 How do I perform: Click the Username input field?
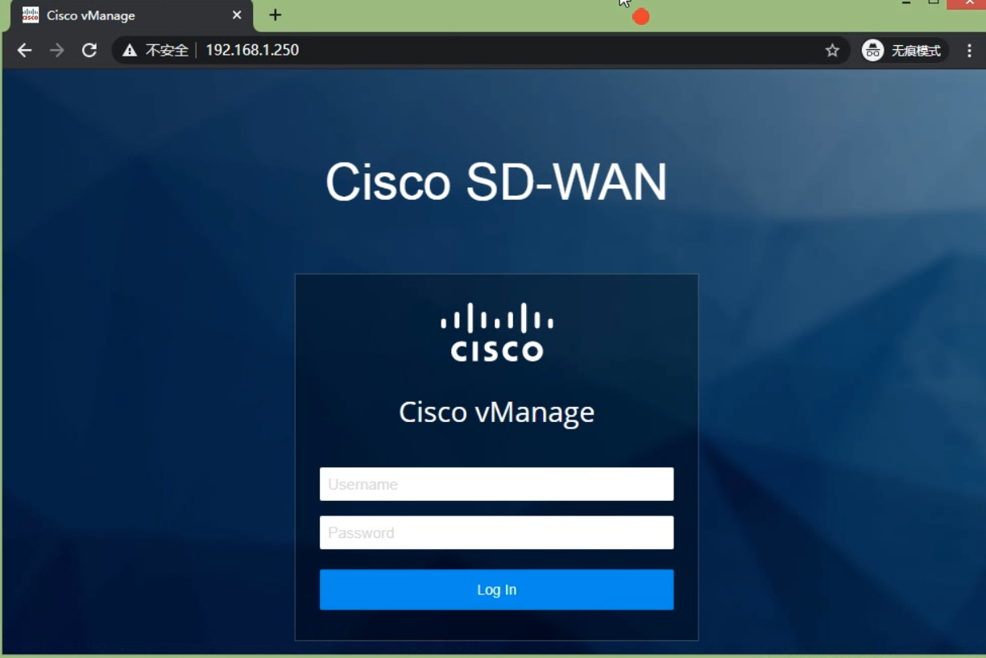coord(496,484)
